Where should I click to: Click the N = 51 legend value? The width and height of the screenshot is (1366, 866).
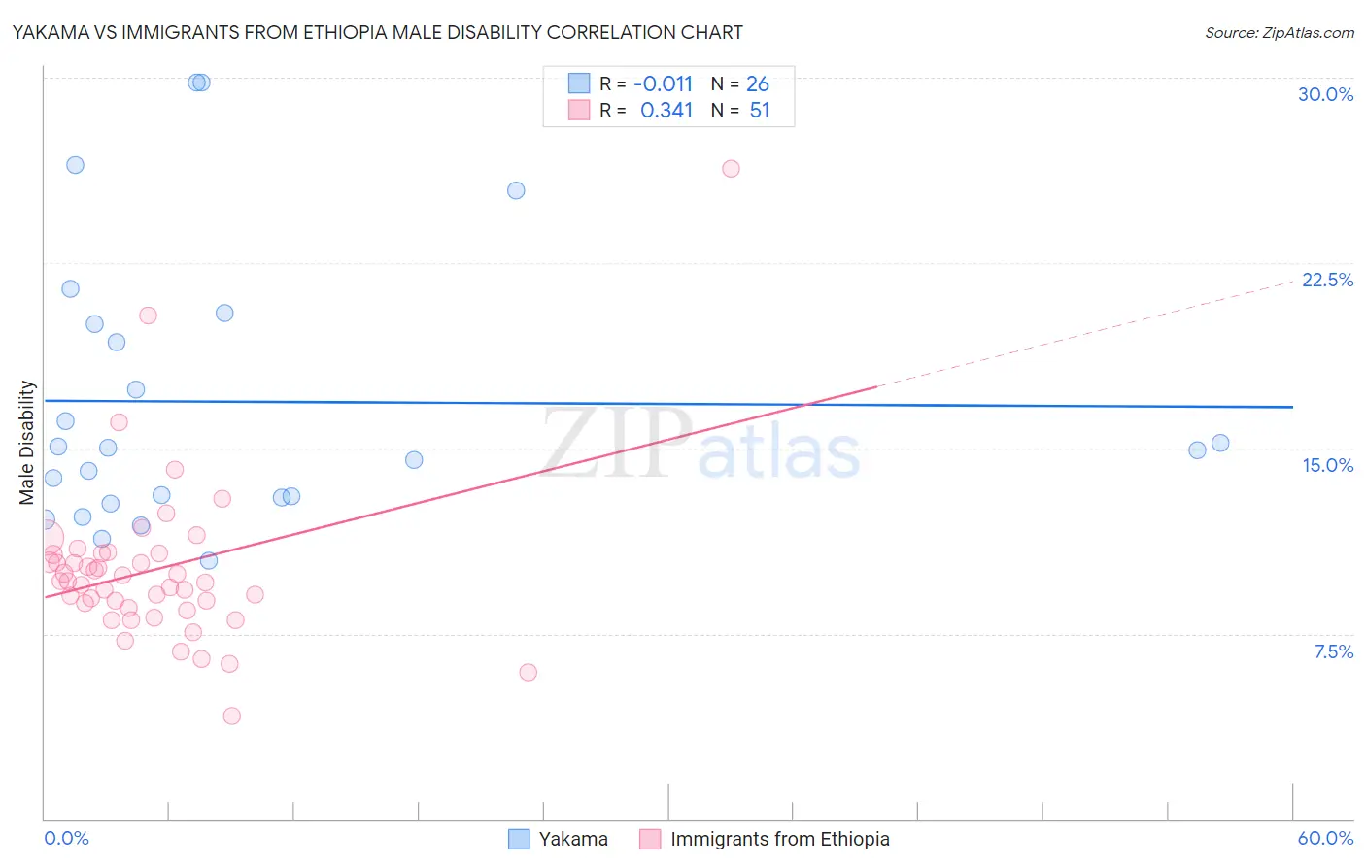pos(740,110)
